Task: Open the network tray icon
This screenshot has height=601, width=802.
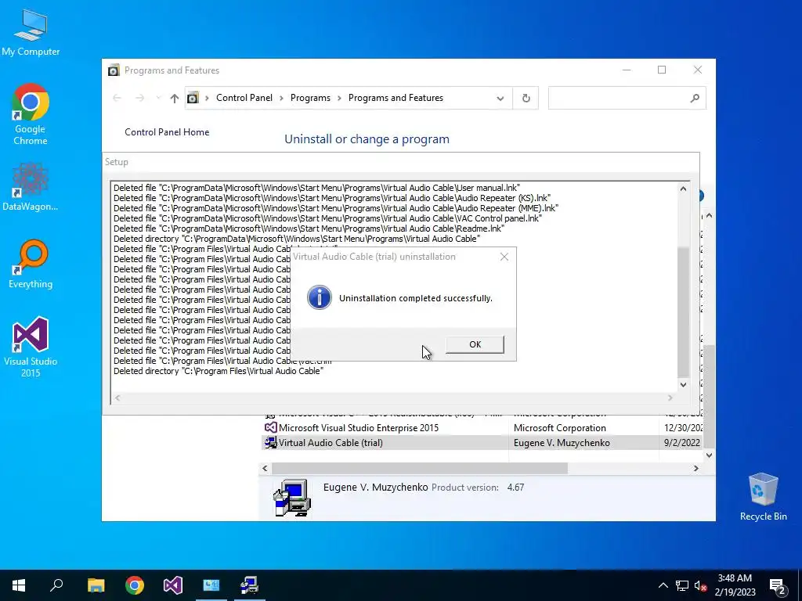Action: (682, 585)
